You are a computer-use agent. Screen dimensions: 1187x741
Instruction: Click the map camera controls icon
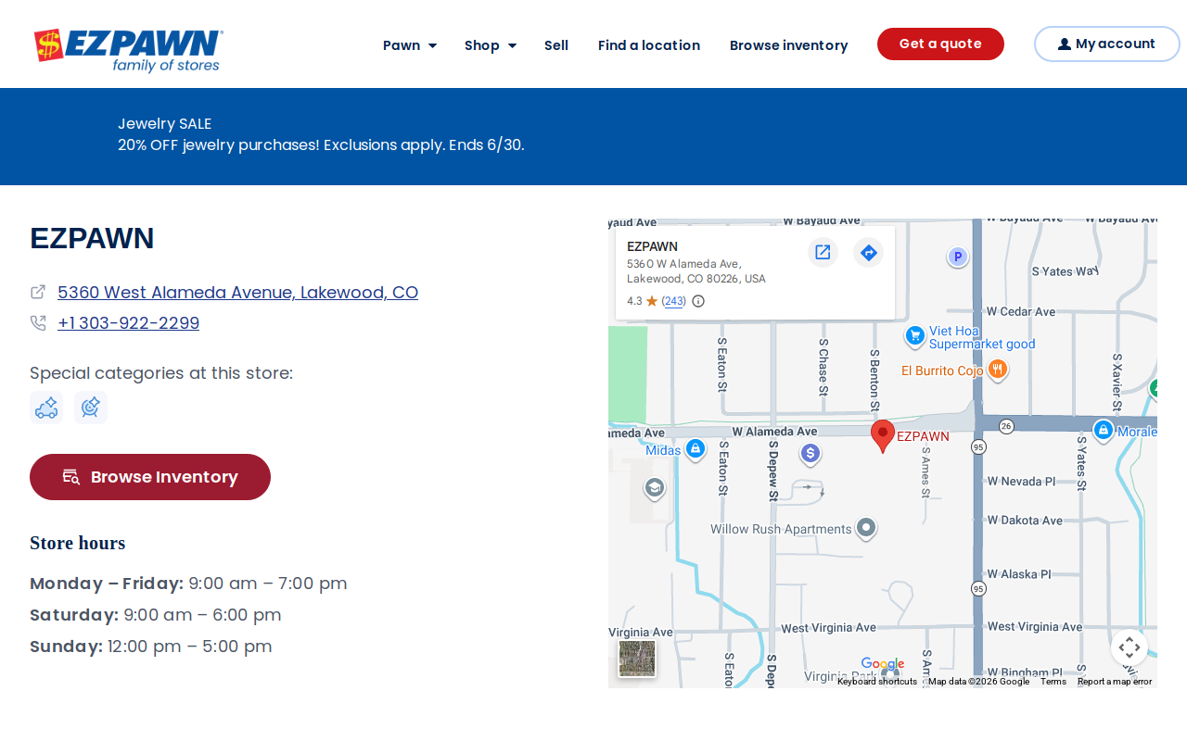tap(1129, 647)
